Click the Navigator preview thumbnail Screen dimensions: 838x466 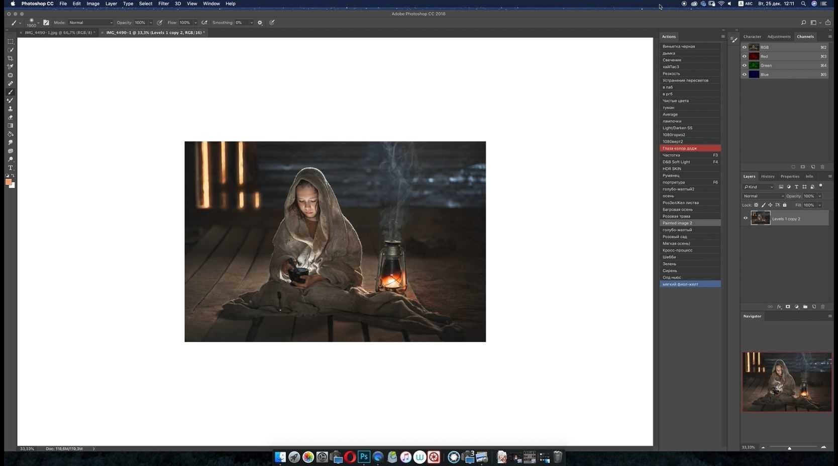[x=787, y=382]
